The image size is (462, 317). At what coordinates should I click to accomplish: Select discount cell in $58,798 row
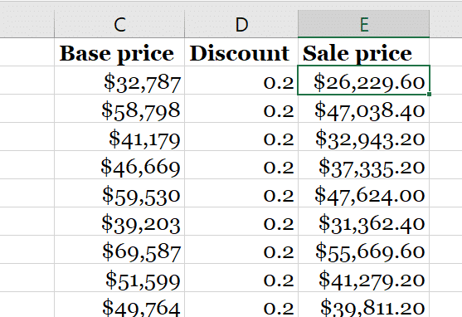click(x=241, y=109)
